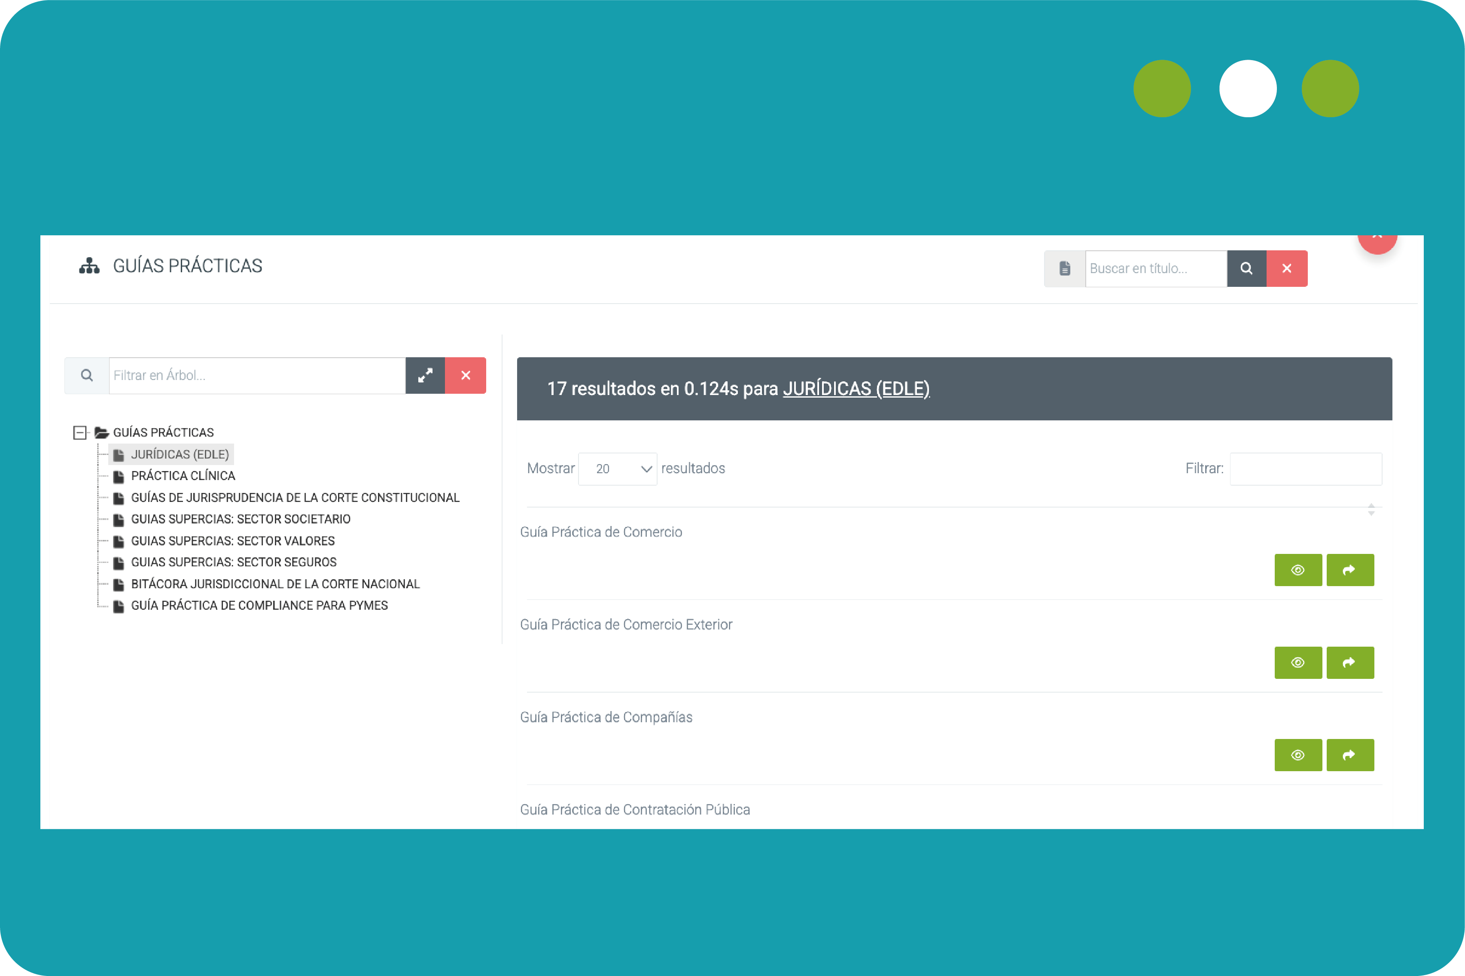Click the title search magnifier button
Image resolution: width=1465 pixels, height=976 pixels.
(1246, 268)
